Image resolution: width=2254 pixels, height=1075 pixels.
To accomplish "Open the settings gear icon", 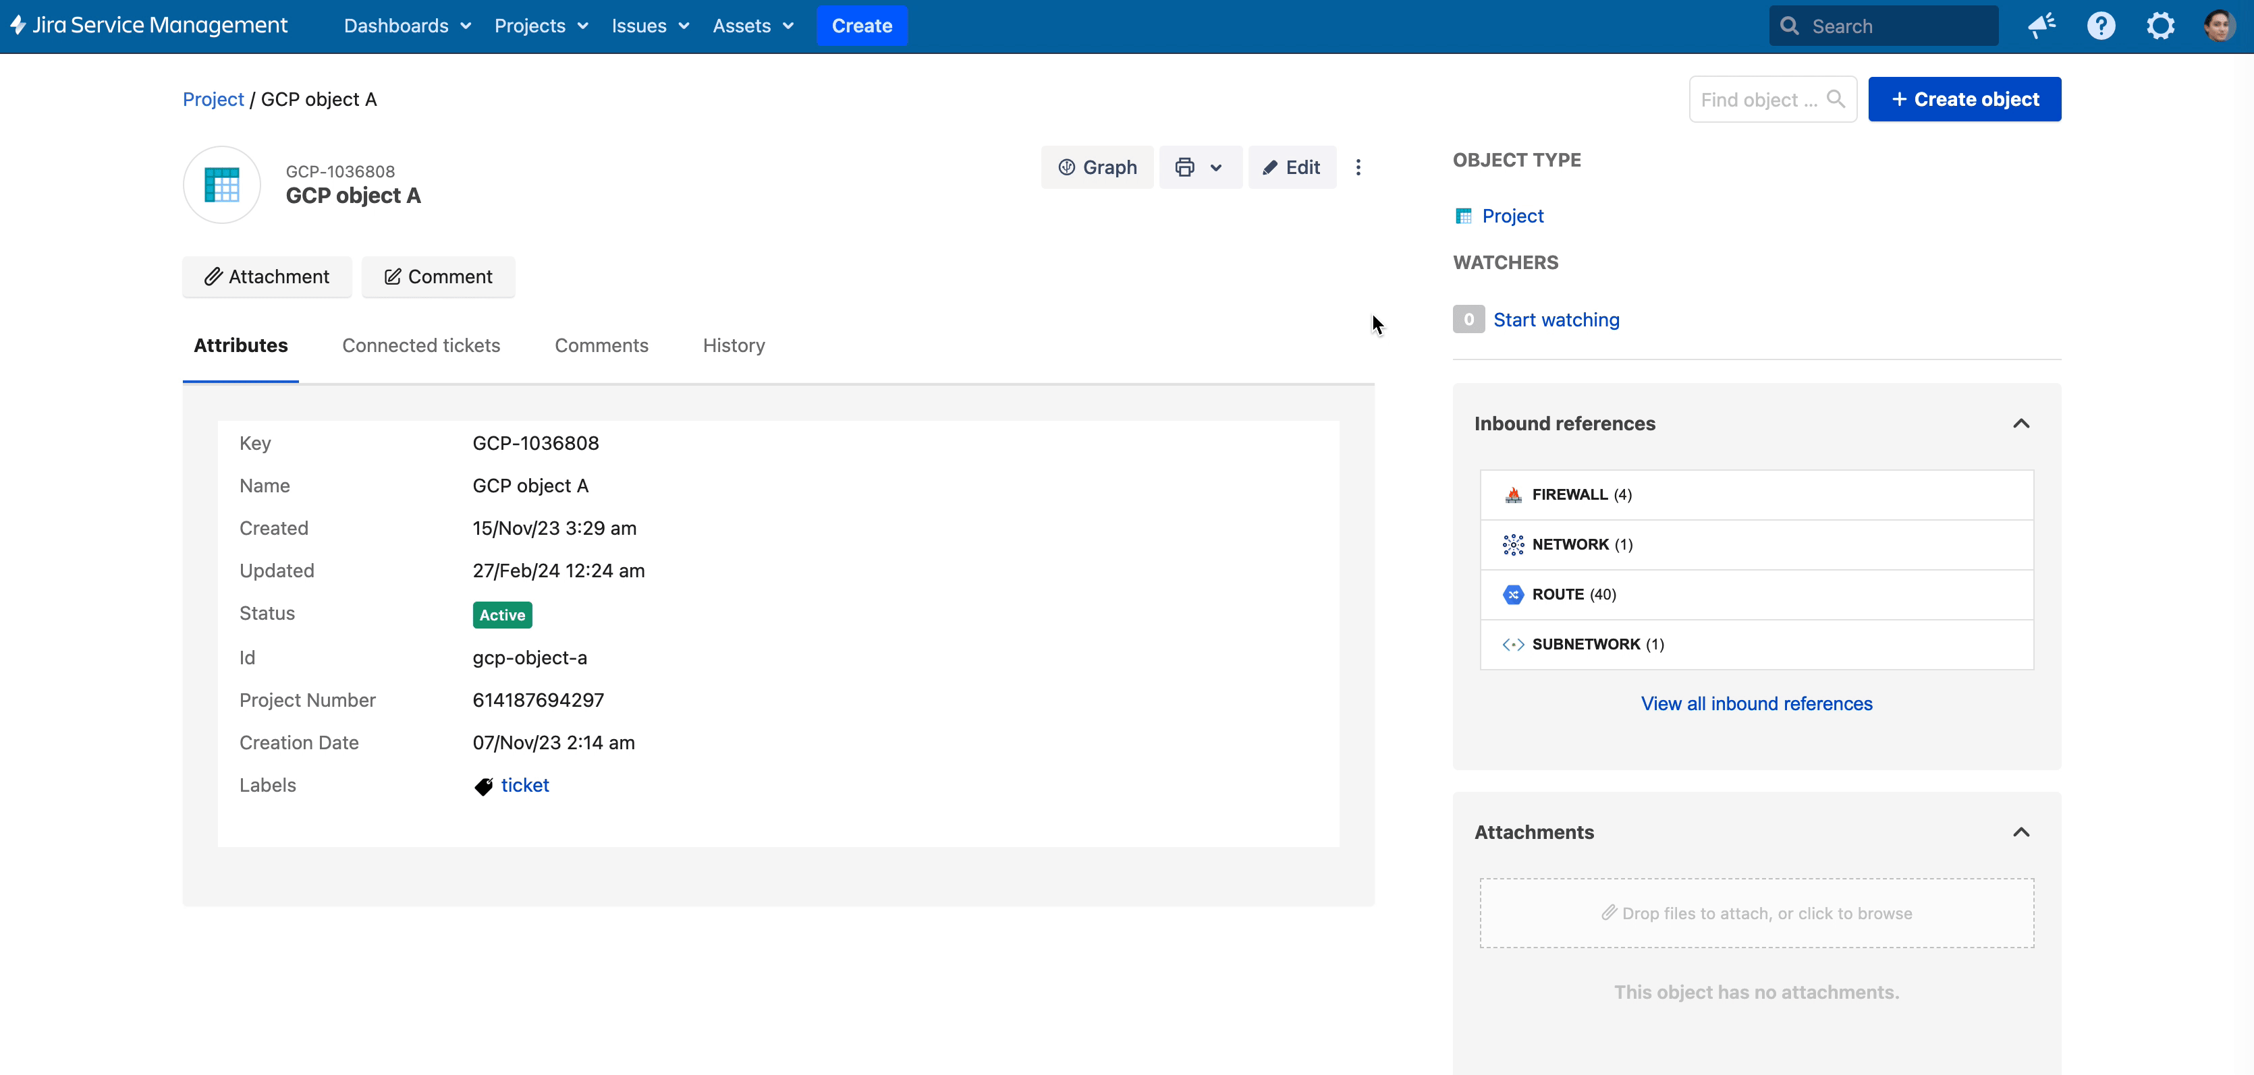I will 2160,26.
